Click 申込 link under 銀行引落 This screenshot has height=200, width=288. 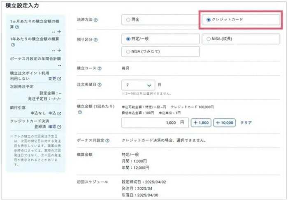pyautogui.click(x=52, y=113)
